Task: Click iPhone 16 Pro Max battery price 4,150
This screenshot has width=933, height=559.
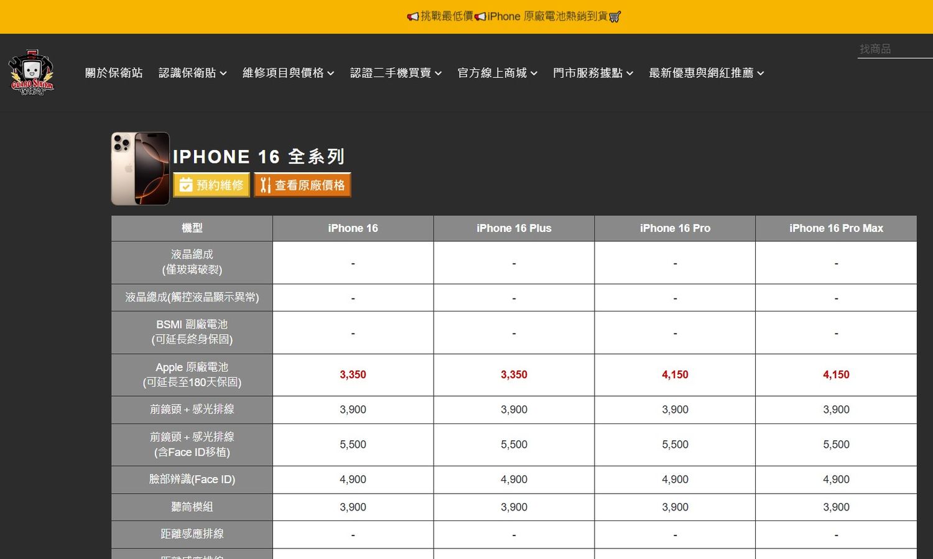Action: click(836, 374)
